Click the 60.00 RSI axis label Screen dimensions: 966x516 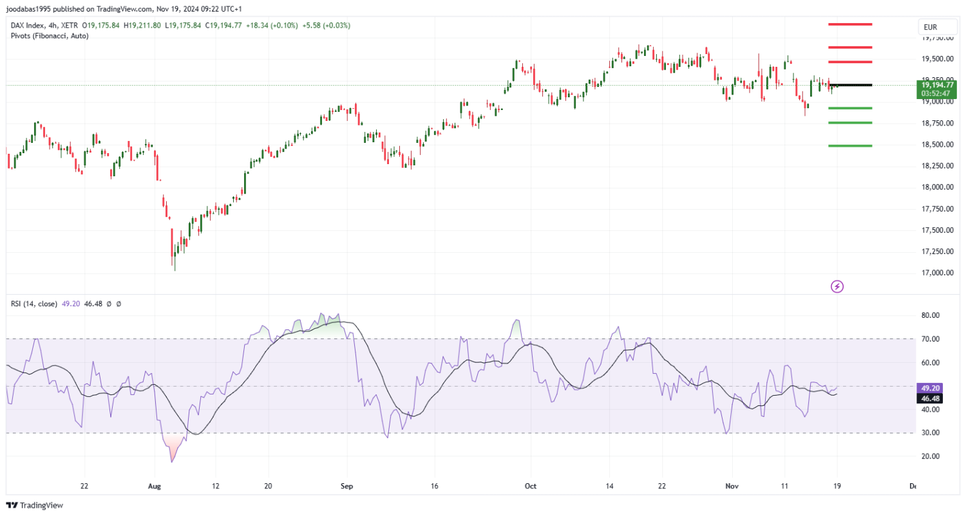[931, 362]
